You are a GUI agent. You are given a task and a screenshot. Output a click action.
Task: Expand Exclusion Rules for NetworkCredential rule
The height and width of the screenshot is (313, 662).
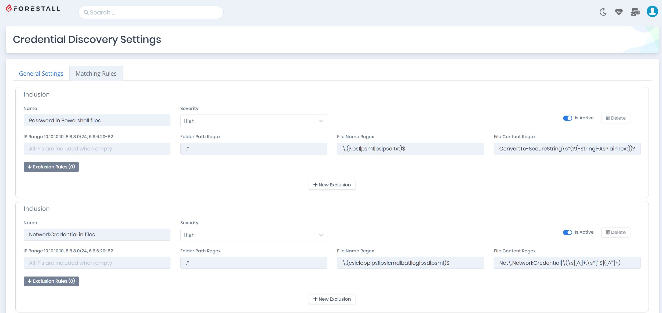pyautogui.click(x=51, y=281)
